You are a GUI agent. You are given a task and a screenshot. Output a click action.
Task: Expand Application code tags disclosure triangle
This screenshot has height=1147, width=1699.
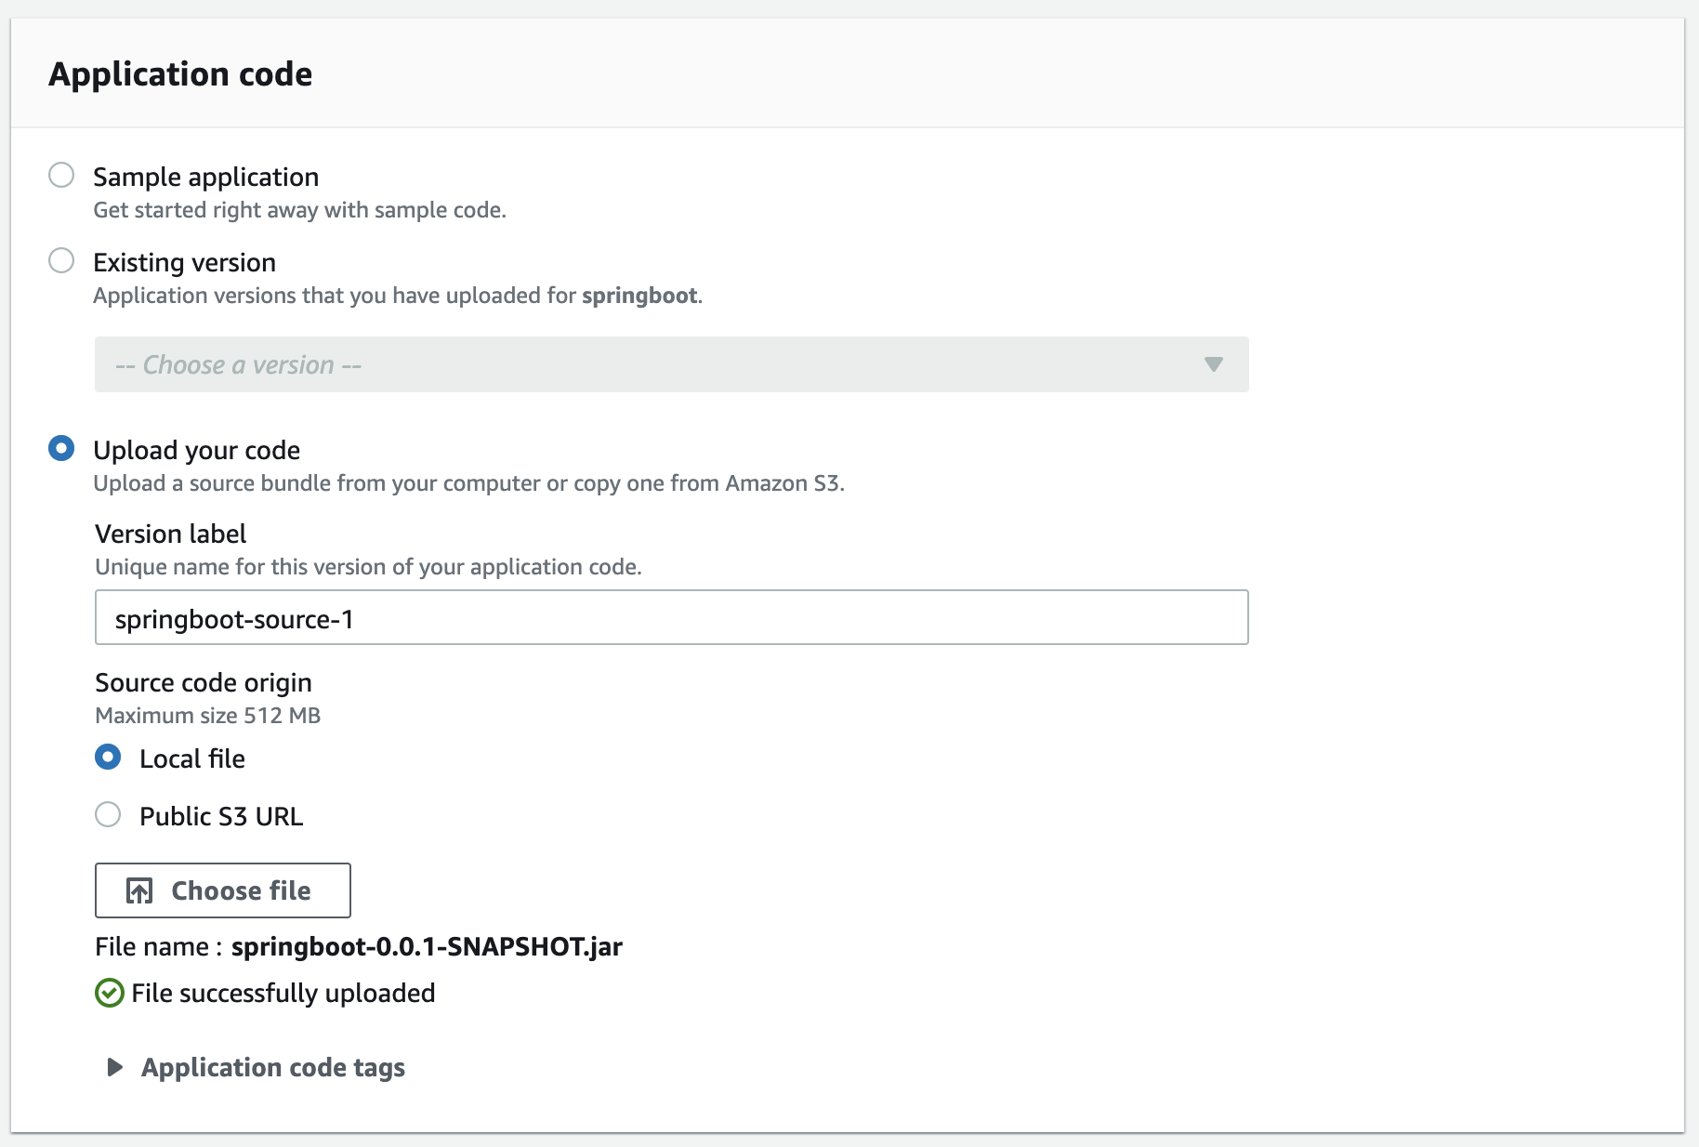(114, 1067)
